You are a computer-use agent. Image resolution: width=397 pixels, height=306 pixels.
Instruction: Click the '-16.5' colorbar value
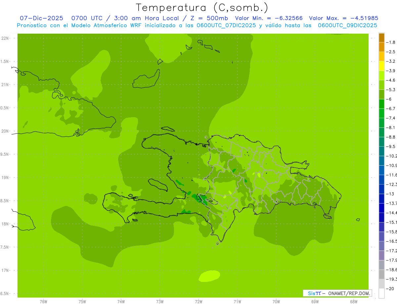coord(392,241)
